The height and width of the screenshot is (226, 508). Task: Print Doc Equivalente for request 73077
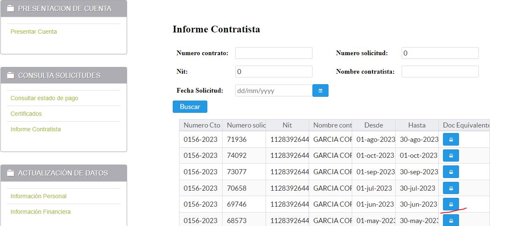click(x=451, y=172)
